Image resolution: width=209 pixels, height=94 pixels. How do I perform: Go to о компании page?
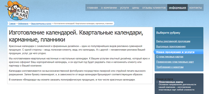click(x=109, y=8)
